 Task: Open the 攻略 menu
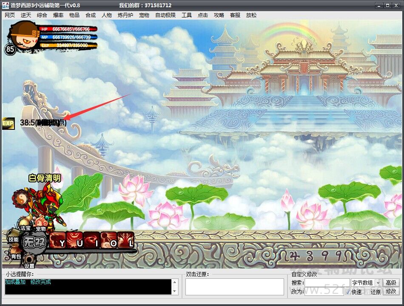[219, 15]
